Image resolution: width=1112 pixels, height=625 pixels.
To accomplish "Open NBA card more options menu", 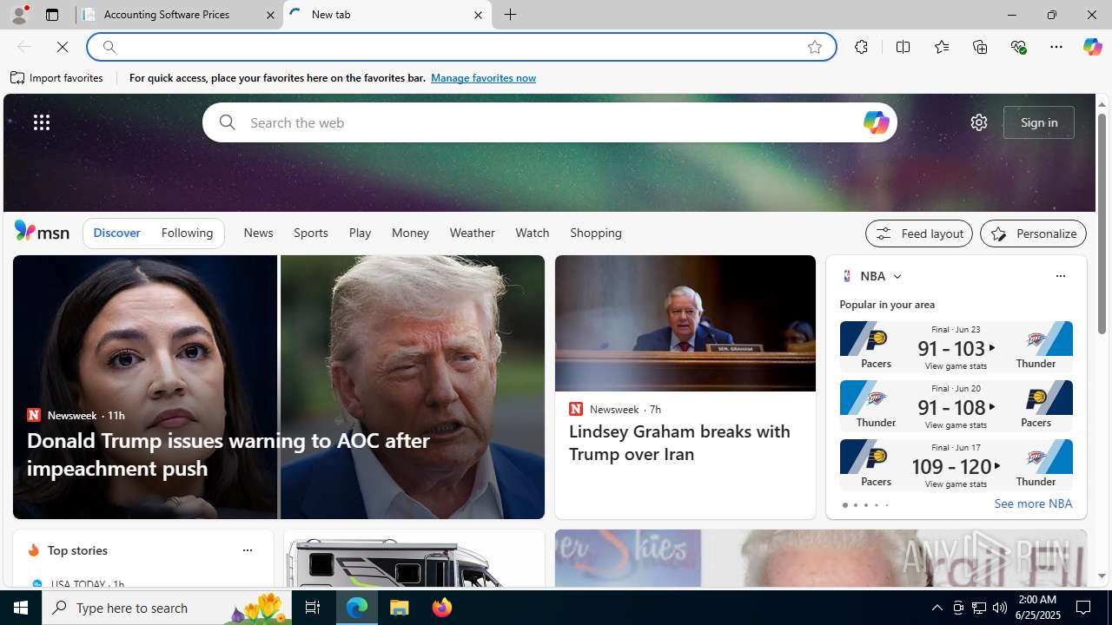I will [x=1060, y=276].
